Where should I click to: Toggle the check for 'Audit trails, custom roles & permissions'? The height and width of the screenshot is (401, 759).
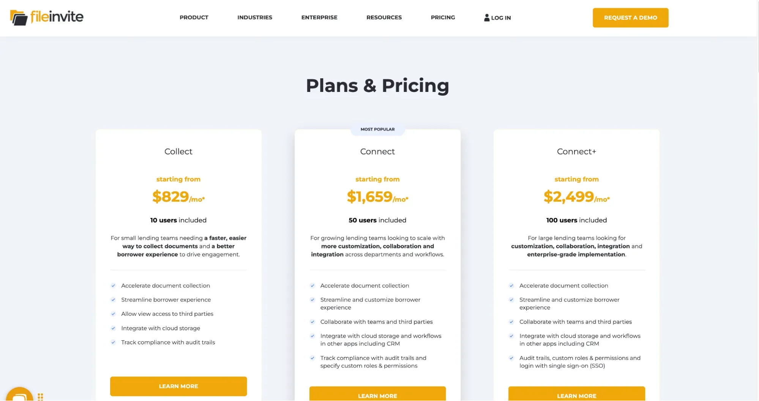(x=511, y=358)
